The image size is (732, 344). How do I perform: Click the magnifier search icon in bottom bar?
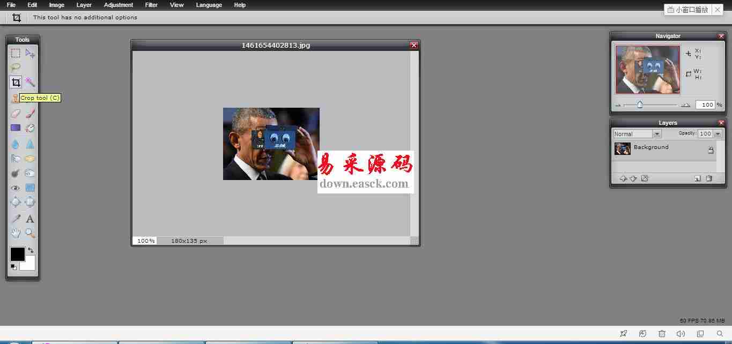tap(720, 333)
